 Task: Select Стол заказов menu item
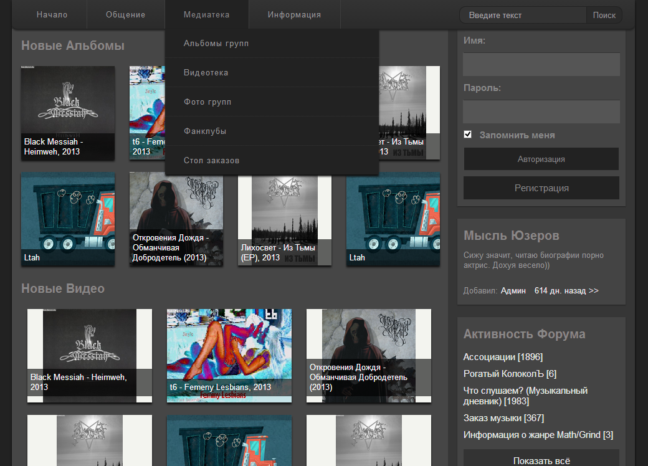211,160
